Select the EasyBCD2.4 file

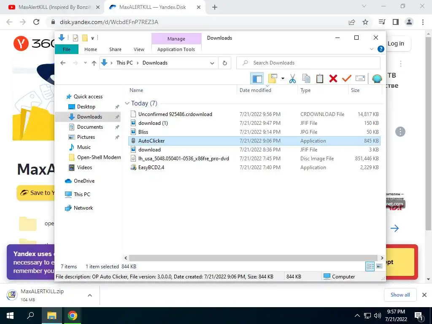point(254,167)
